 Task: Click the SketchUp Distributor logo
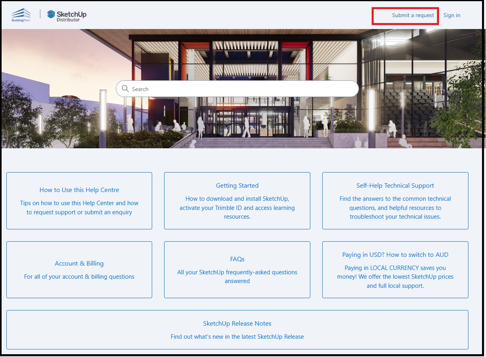(67, 16)
